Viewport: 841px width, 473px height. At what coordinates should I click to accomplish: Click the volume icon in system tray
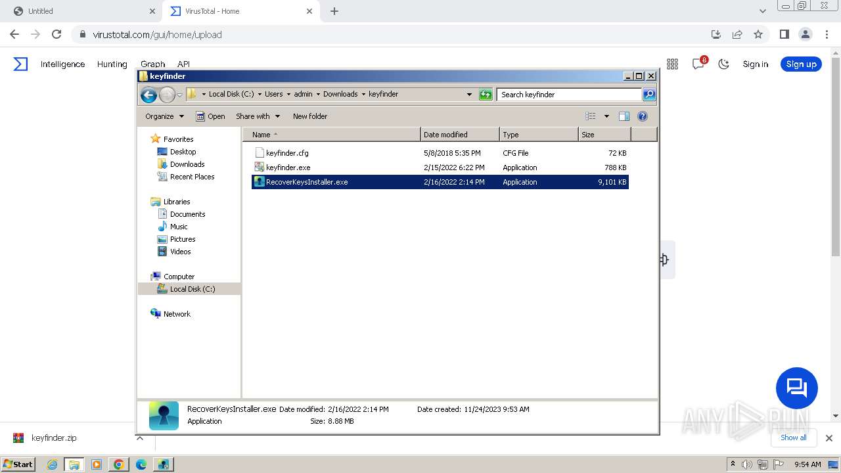[747, 464]
